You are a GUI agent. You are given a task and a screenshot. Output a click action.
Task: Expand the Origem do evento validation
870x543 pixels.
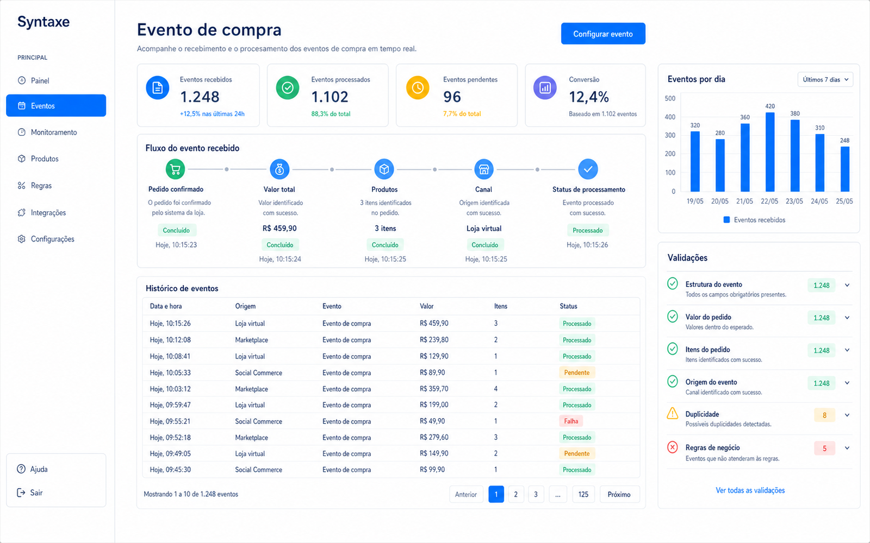[x=847, y=383]
